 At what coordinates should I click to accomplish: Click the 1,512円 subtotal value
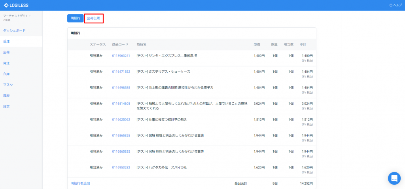click(x=307, y=119)
